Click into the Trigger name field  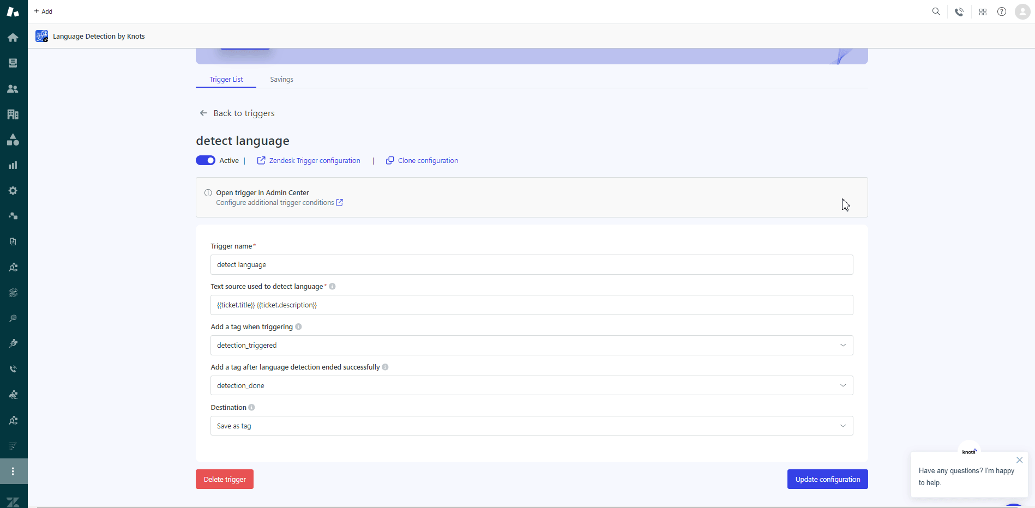point(532,265)
